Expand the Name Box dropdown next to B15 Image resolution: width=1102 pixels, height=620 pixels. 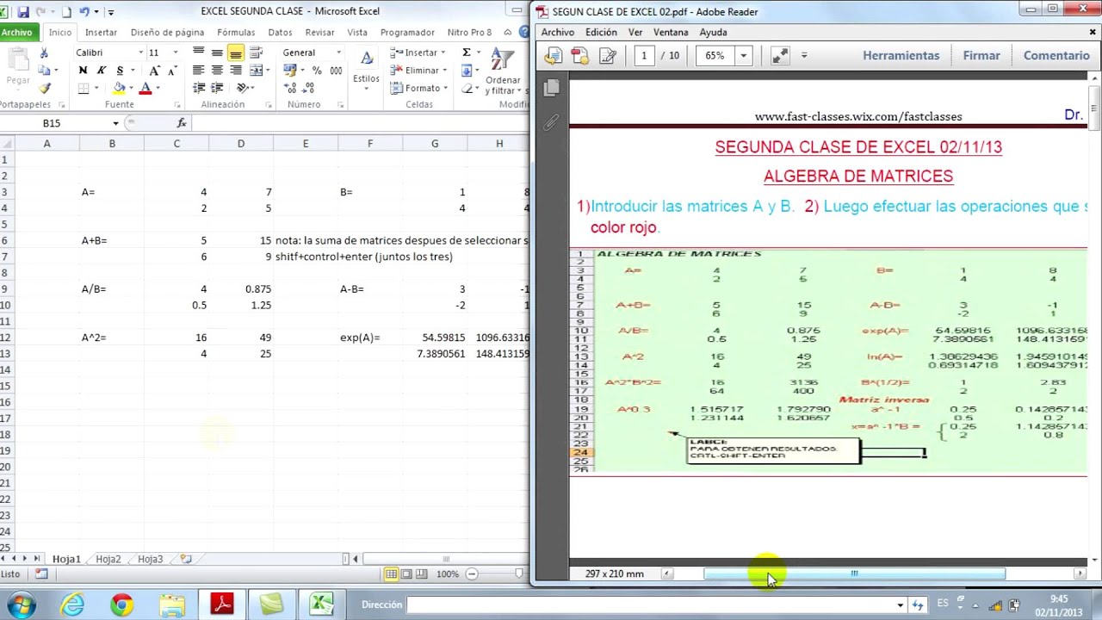(115, 123)
